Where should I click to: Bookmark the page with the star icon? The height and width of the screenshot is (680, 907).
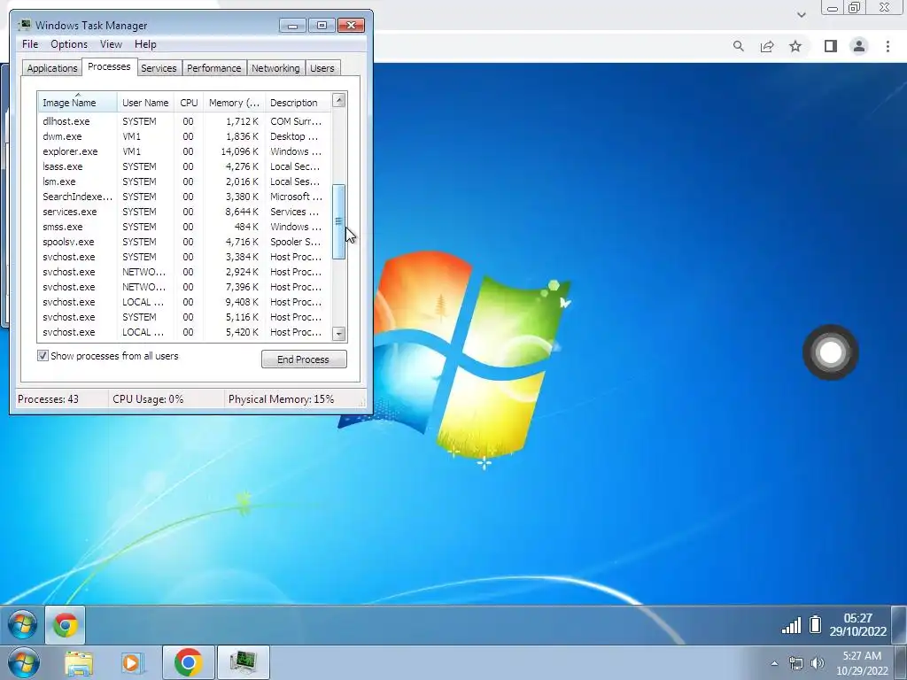click(x=795, y=46)
